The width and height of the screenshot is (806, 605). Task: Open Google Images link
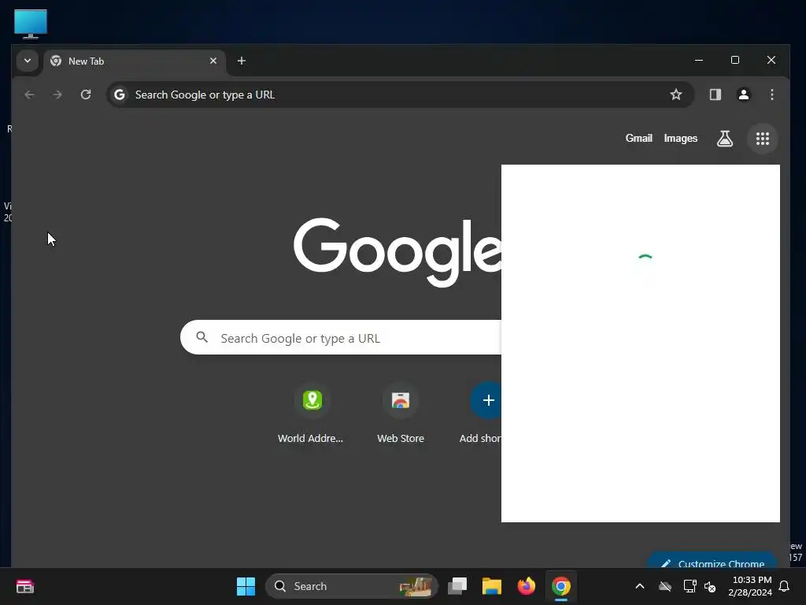tap(680, 139)
